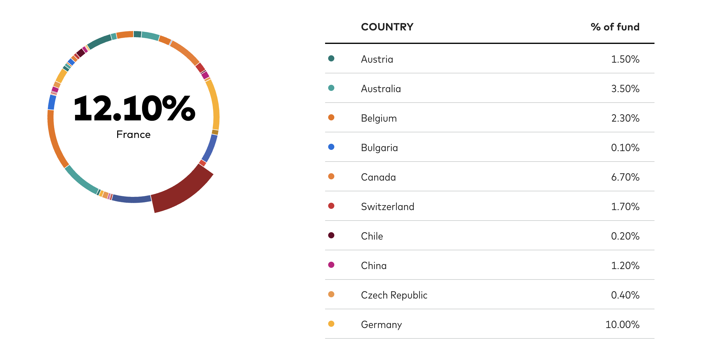724x344 pixels.
Task: Select the teal dot next to Australia
Action: coord(331,88)
